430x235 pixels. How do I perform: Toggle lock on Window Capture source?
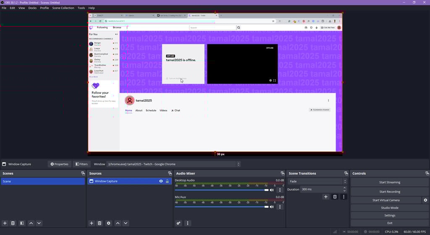point(167,181)
